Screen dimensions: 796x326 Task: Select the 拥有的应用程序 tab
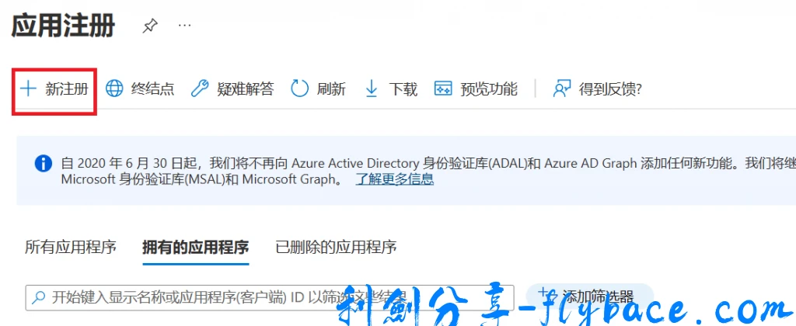tap(196, 248)
